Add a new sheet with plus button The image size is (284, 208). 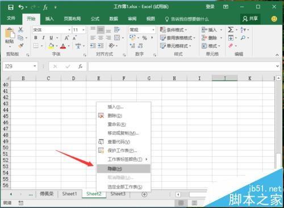[x=144, y=194]
